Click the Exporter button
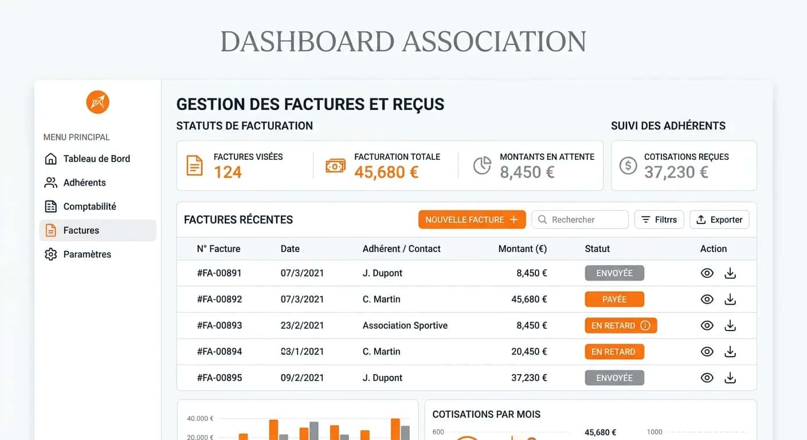Viewport: 807px width, 440px height. pyautogui.click(x=719, y=219)
